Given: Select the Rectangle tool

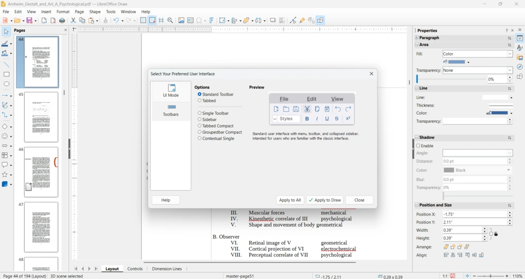Looking at the screenshot, I should pos(6,74).
